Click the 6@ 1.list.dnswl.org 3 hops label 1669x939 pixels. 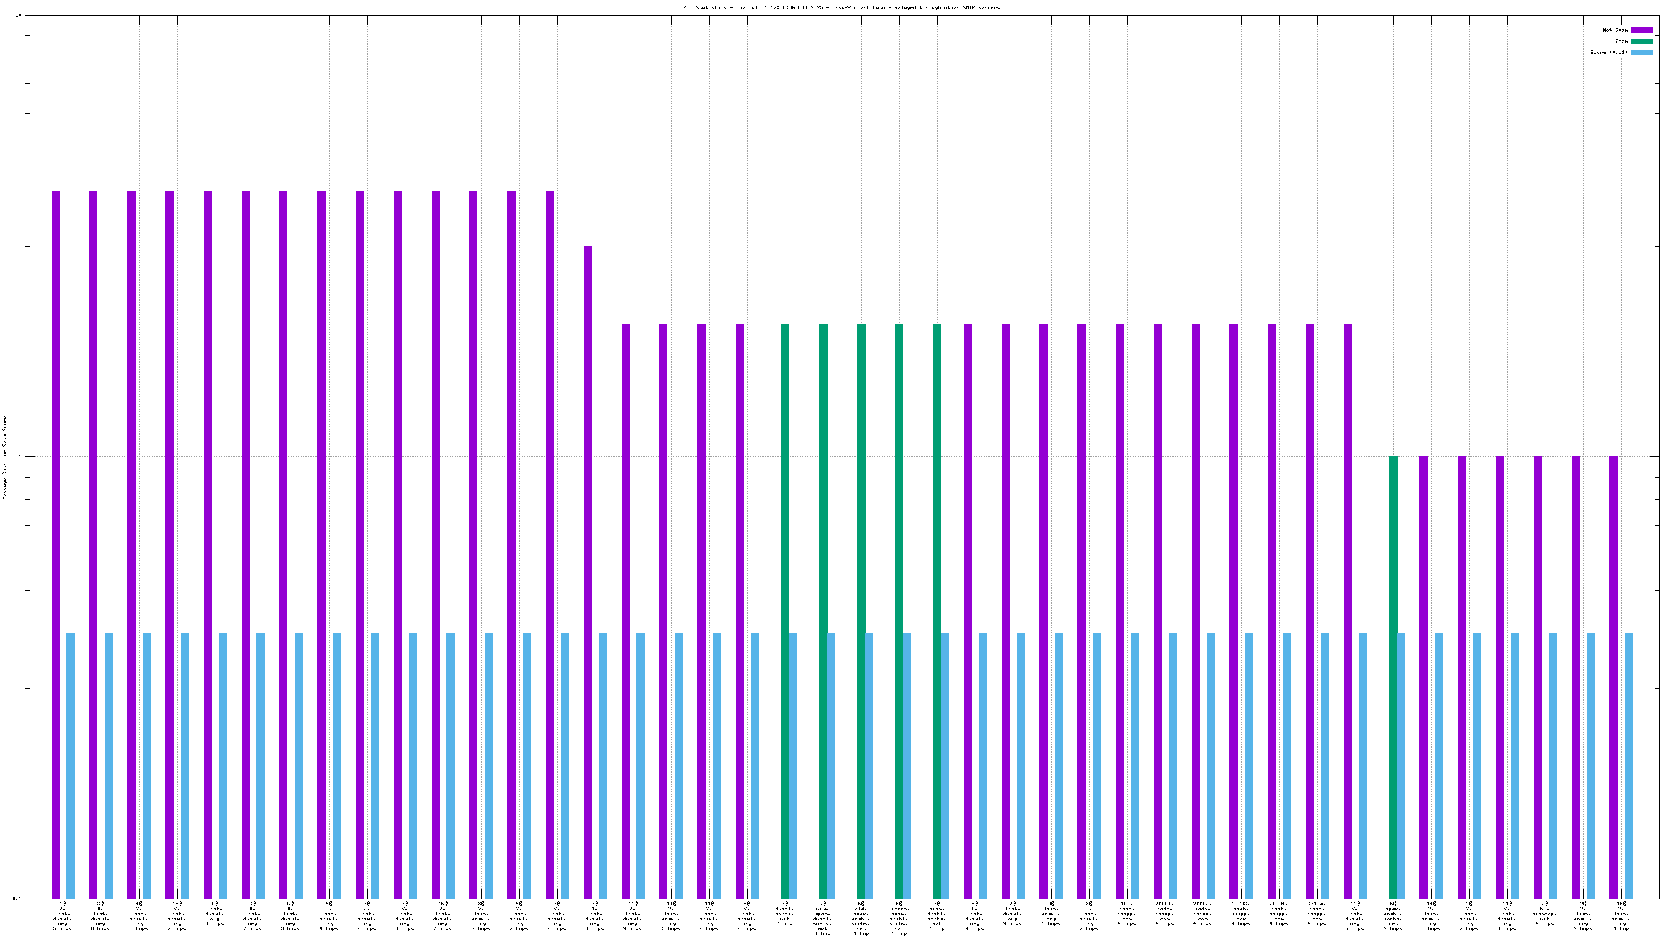(594, 915)
